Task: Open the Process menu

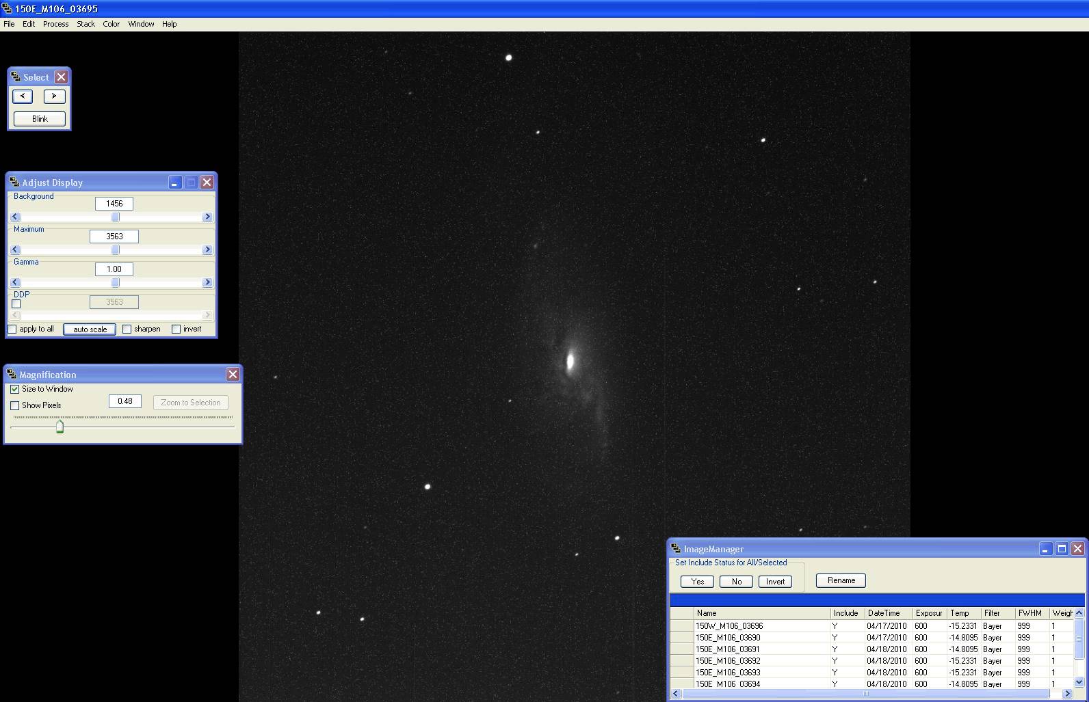Action: pyautogui.click(x=55, y=24)
